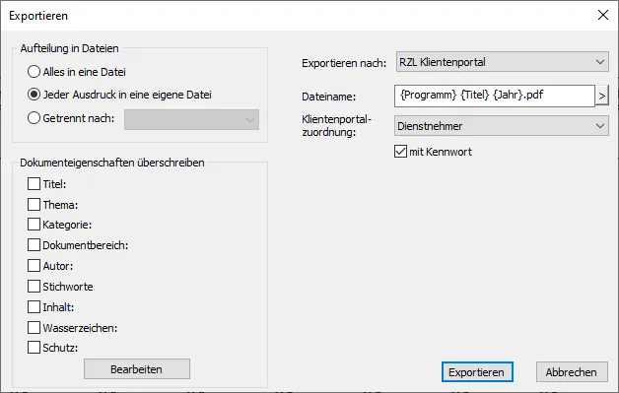This screenshot has height=393, width=619.
Task: Click the Bearbeiten button
Action: coord(137,369)
